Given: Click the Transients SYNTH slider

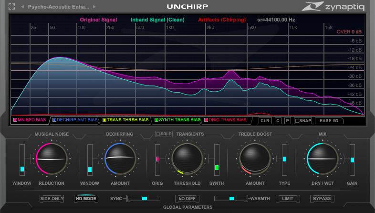Looking at the screenshot, I should click(217, 160).
